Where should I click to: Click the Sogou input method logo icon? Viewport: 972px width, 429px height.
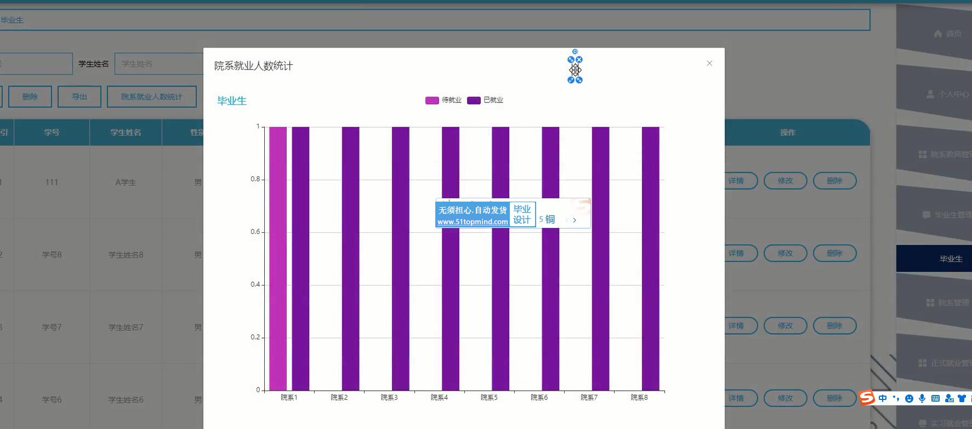[x=867, y=397]
